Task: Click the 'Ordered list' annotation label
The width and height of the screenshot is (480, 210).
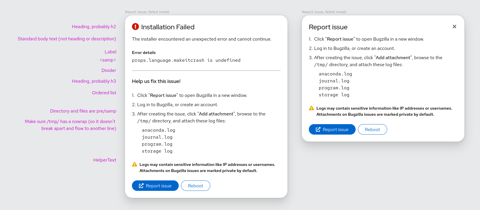Action: (104, 93)
